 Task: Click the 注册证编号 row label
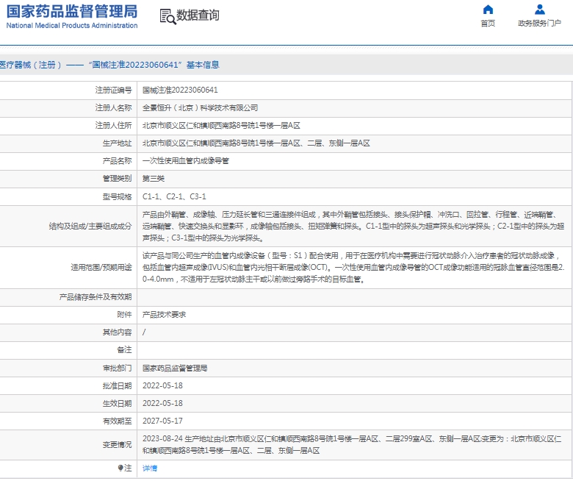click(114, 90)
